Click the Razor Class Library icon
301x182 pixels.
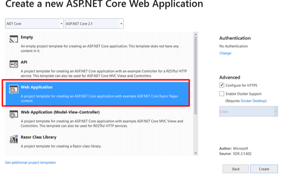point(14,139)
